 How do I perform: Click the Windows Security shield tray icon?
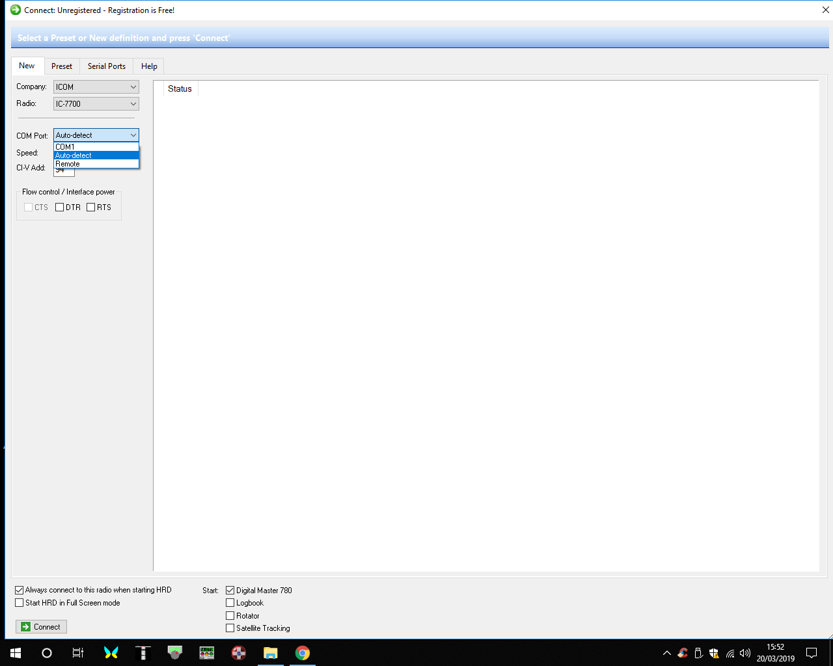click(714, 653)
